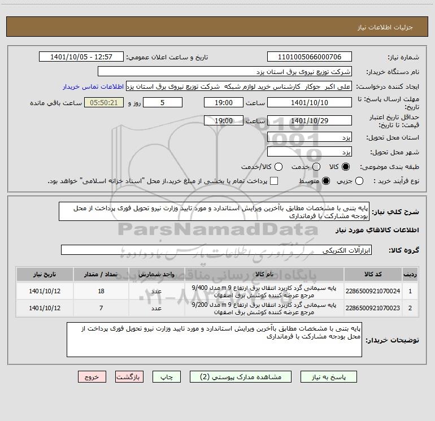Click response deadline date 1401/10/10
This screenshot has height=421, width=435.
tap(310, 102)
